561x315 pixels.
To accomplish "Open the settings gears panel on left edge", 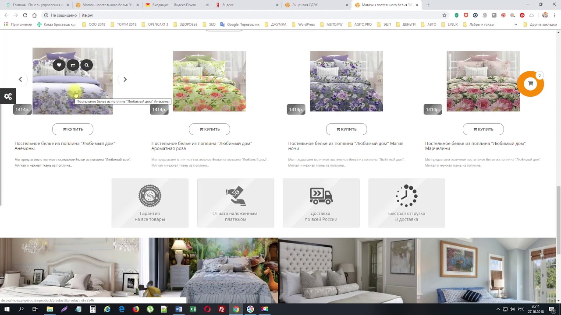I will [8, 96].
